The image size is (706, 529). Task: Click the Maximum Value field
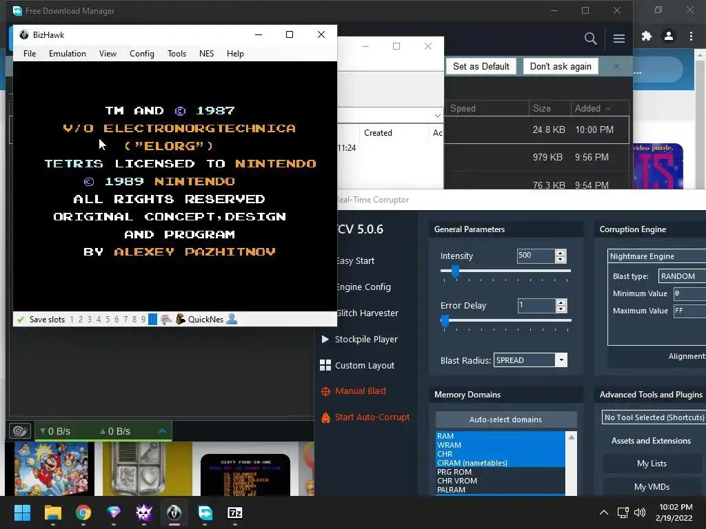coord(689,311)
